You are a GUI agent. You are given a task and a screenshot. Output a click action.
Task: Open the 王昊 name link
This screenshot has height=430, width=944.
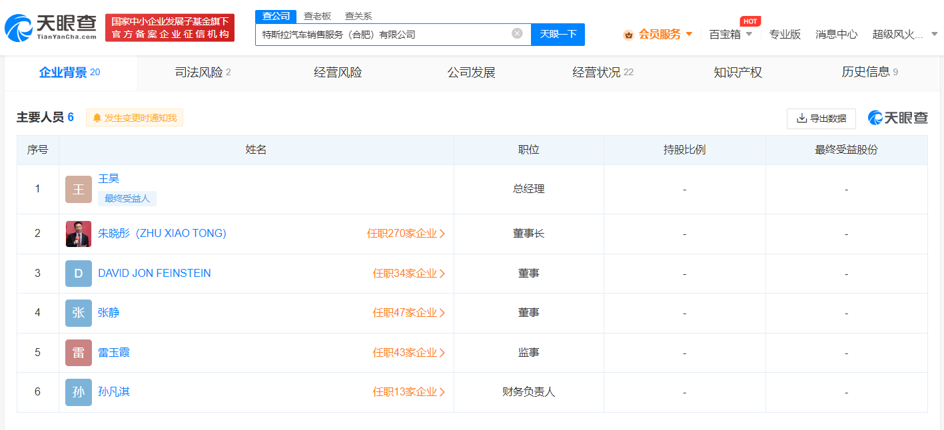point(109,178)
